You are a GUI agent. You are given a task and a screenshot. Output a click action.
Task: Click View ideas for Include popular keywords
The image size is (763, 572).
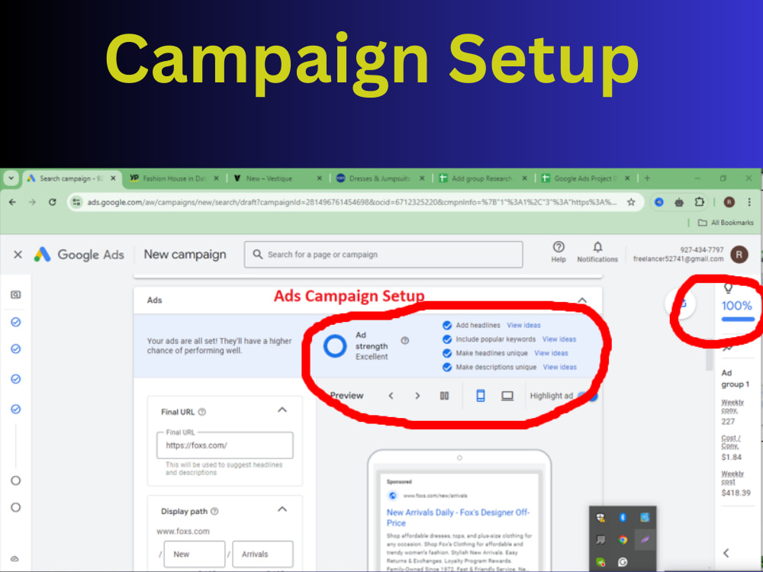[x=559, y=339]
